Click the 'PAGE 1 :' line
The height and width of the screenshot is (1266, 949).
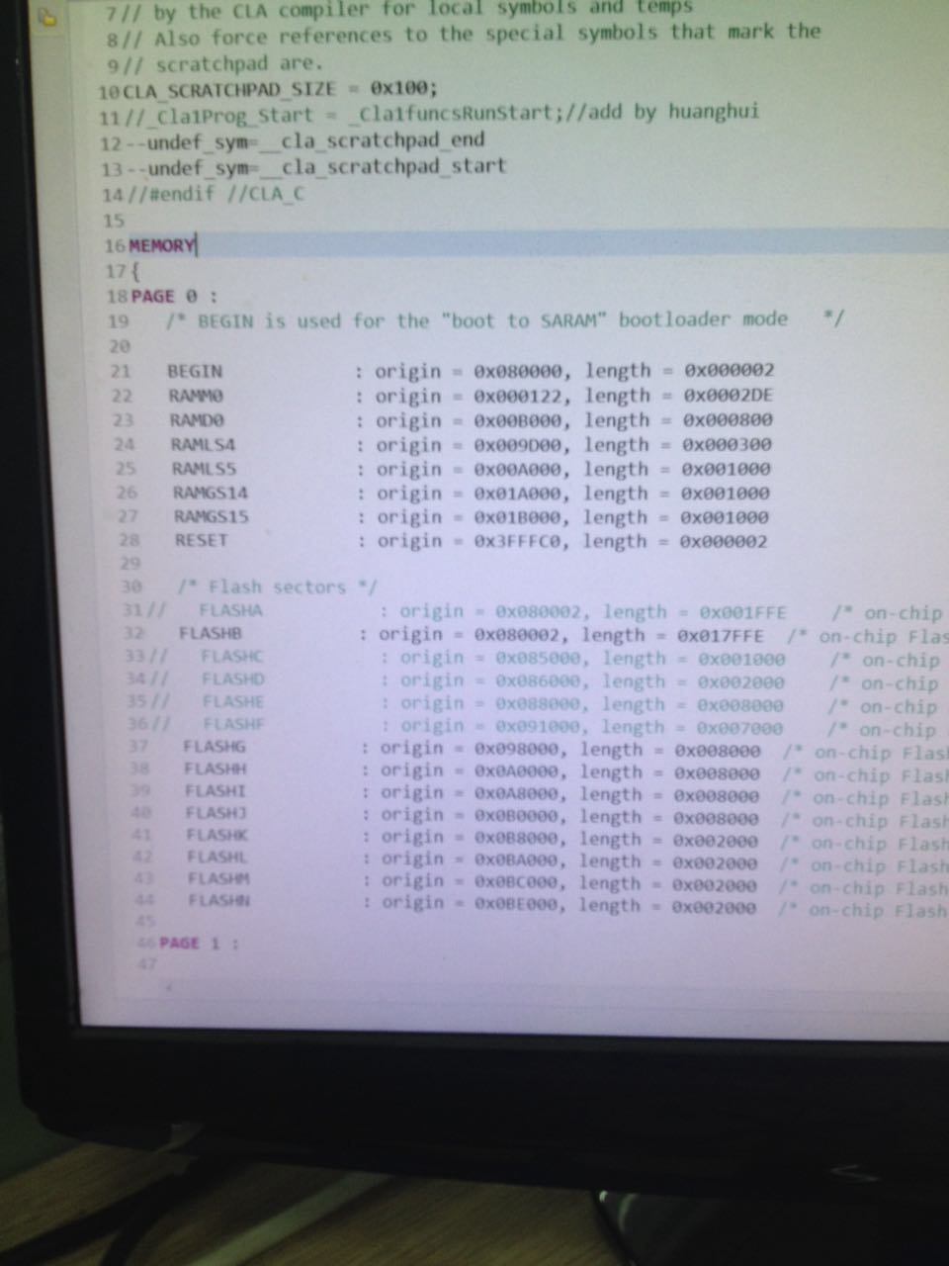click(x=199, y=943)
